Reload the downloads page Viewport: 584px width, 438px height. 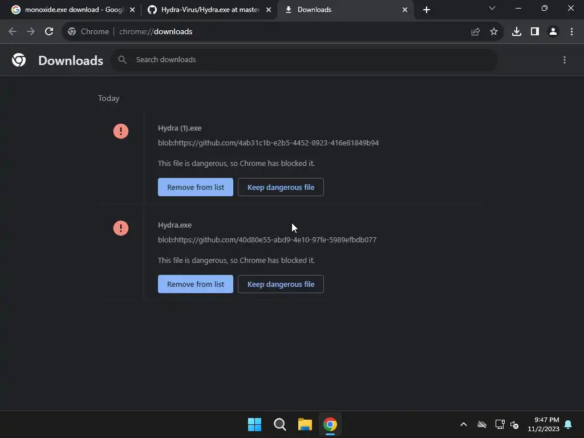coord(49,32)
